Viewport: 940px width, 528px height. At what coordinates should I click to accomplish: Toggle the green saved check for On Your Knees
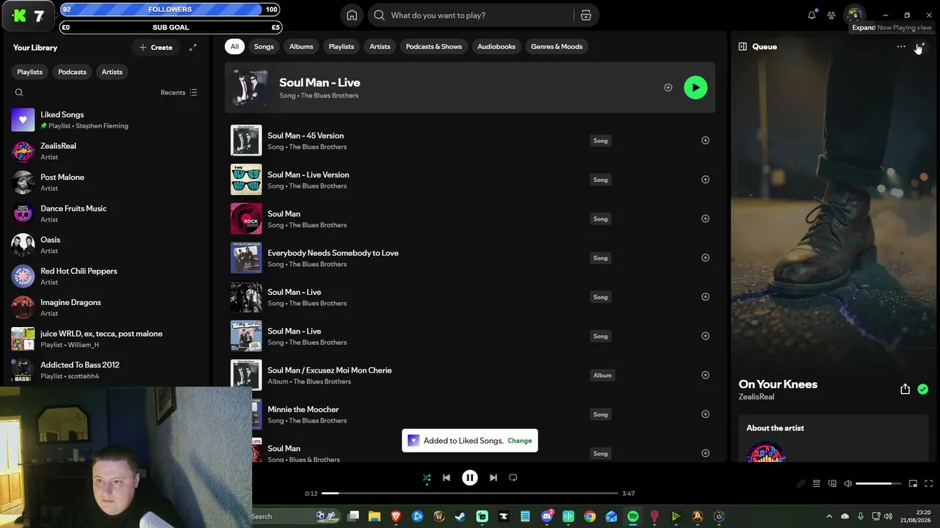(x=923, y=389)
